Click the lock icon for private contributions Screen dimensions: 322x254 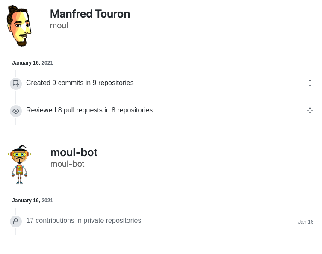click(16, 222)
